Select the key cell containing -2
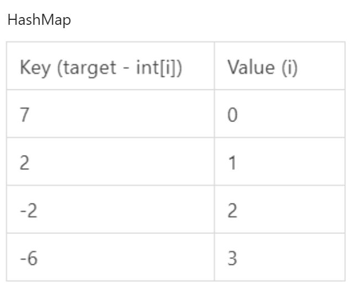 pos(110,211)
